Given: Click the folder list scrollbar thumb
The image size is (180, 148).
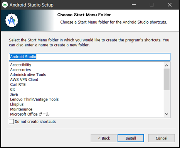Looking at the screenshot, I should click(167, 79).
